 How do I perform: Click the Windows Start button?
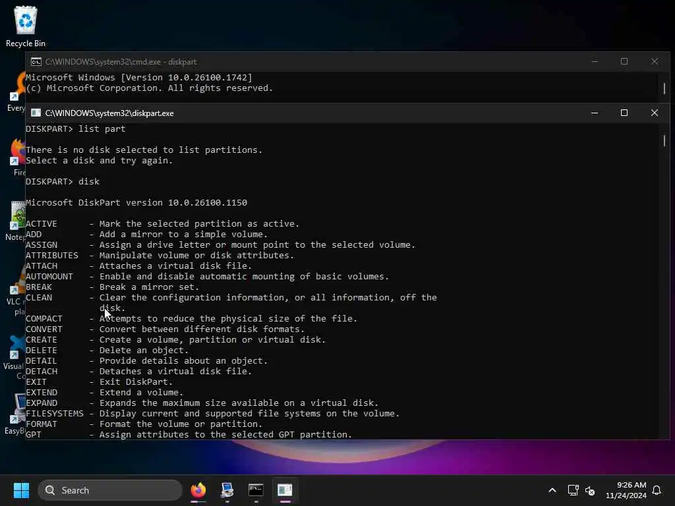pos(21,490)
